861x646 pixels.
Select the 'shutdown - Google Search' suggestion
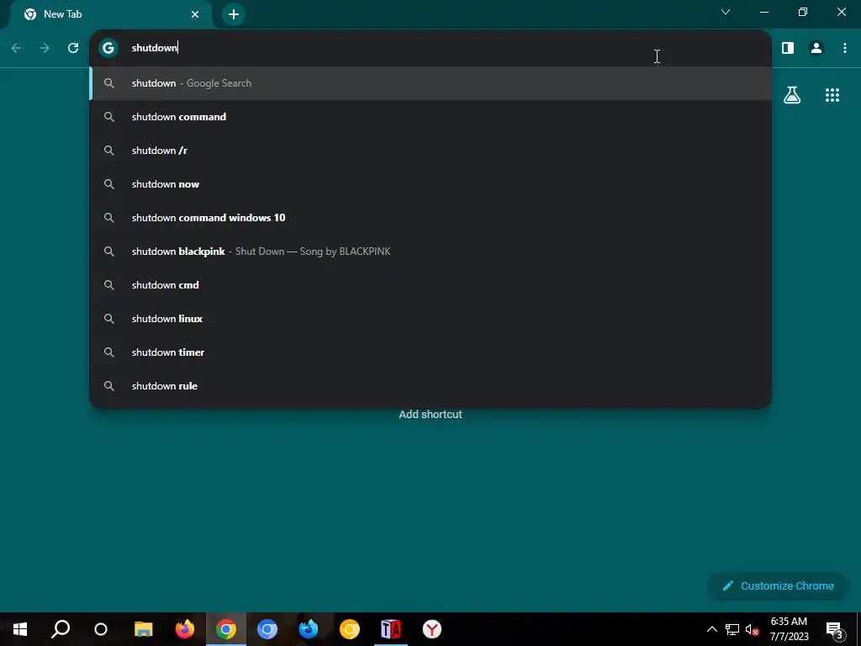click(x=430, y=83)
